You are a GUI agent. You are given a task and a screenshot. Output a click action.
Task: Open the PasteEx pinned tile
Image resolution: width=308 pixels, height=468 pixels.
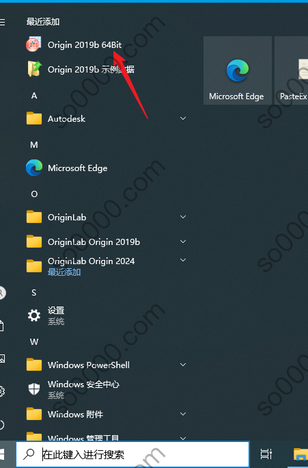pyautogui.click(x=292, y=70)
